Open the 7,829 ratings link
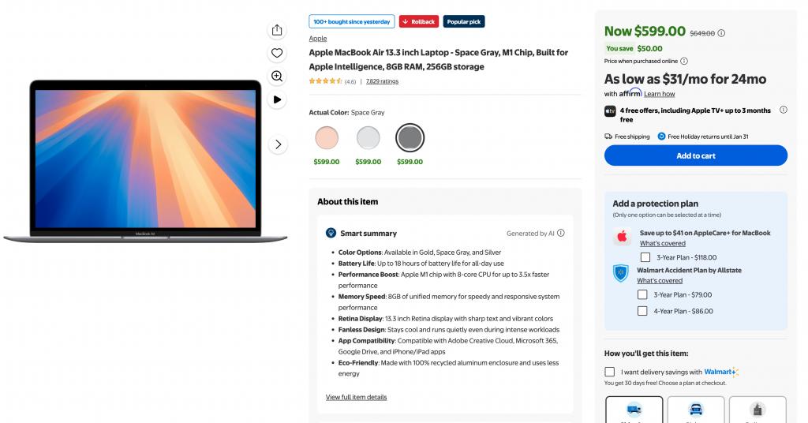 [x=382, y=81]
